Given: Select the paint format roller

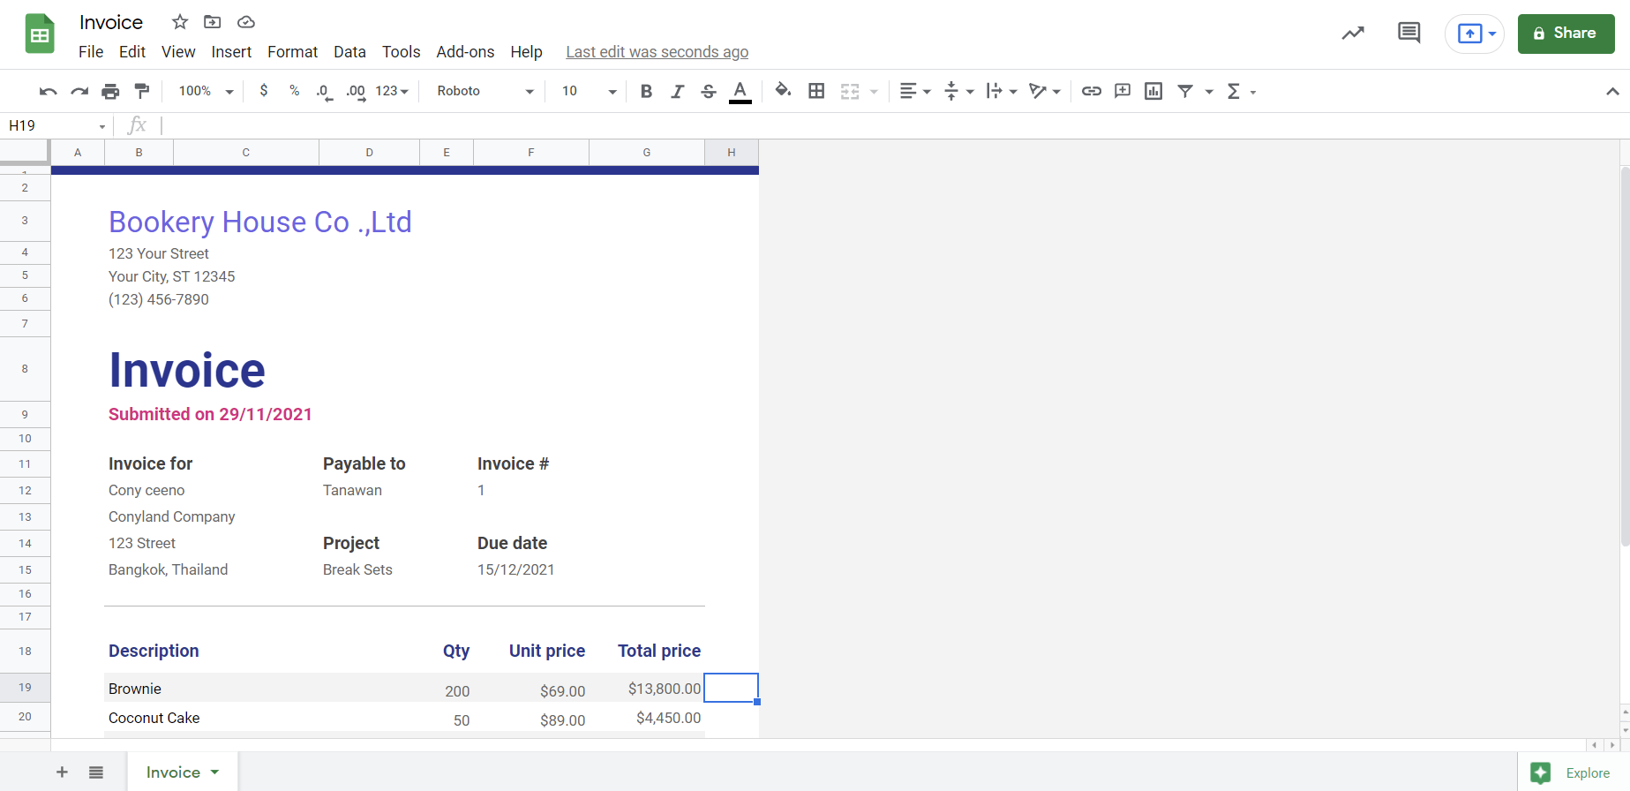Looking at the screenshot, I should pyautogui.click(x=141, y=91).
